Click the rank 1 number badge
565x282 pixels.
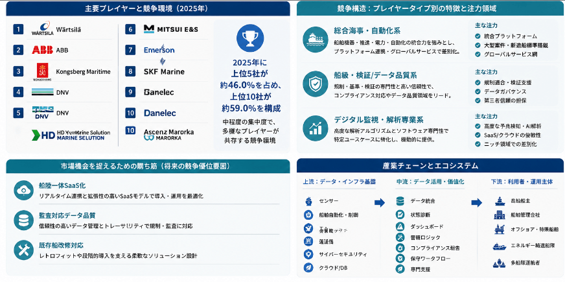click(18, 29)
